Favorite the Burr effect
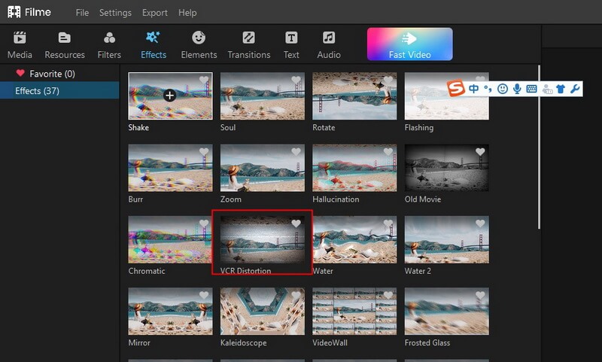Image resolution: width=602 pixels, height=362 pixels. [204, 151]
